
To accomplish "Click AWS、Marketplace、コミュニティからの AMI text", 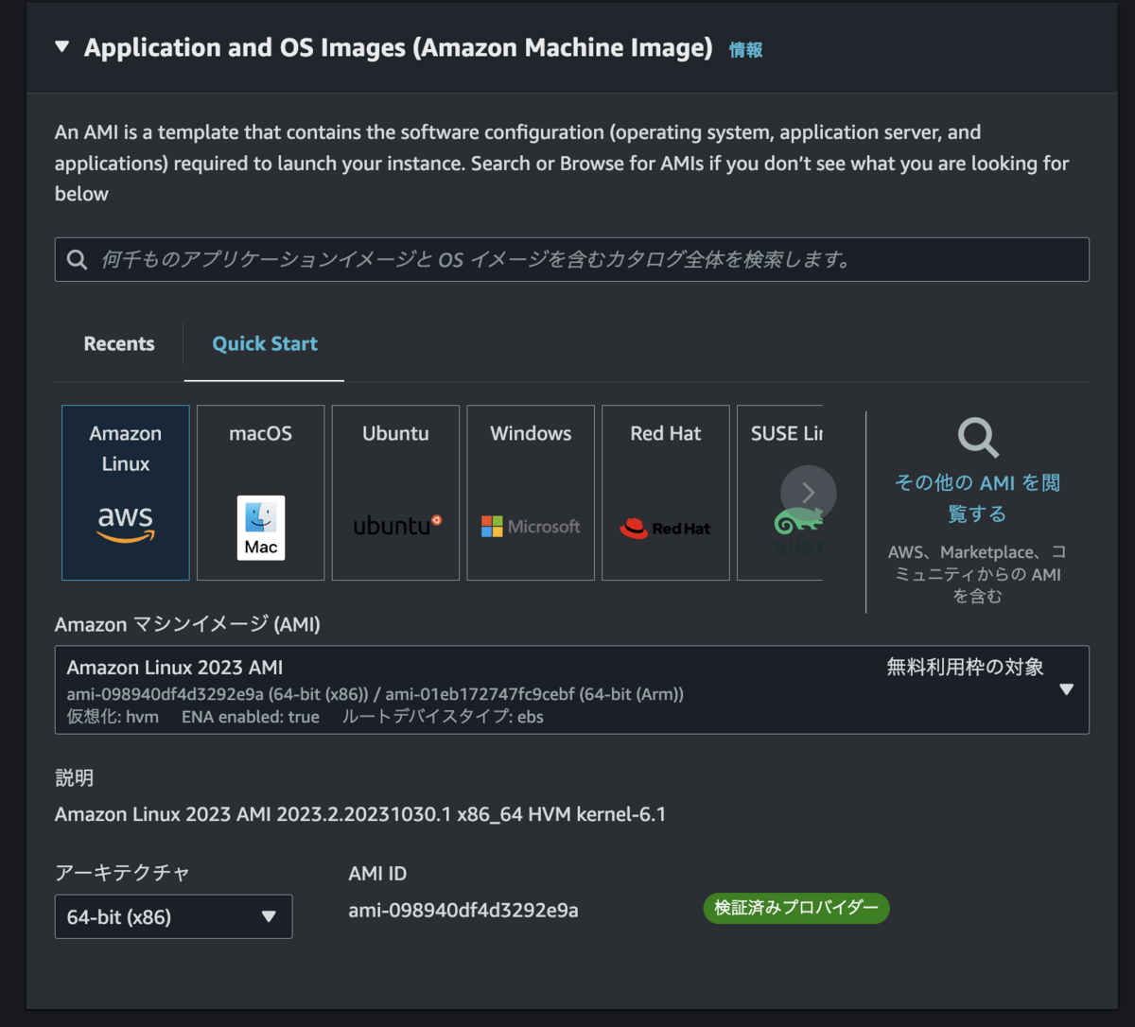I will tap(978, 574).
